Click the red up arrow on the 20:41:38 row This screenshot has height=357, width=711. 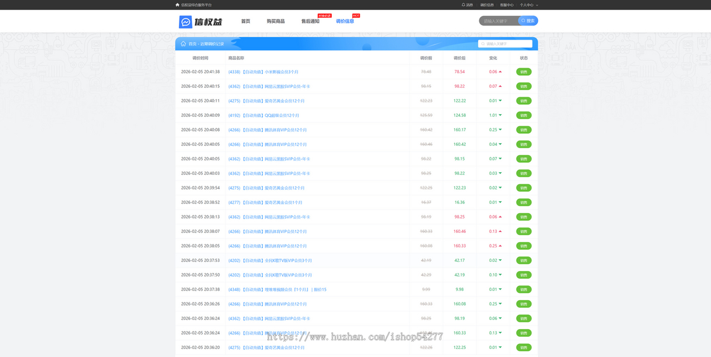500,72
